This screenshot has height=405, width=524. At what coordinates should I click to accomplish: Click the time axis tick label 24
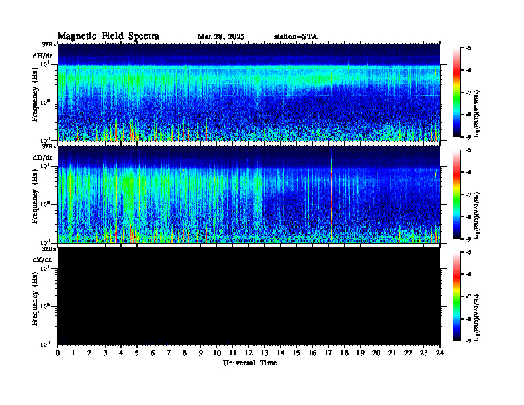click(440, 353)
